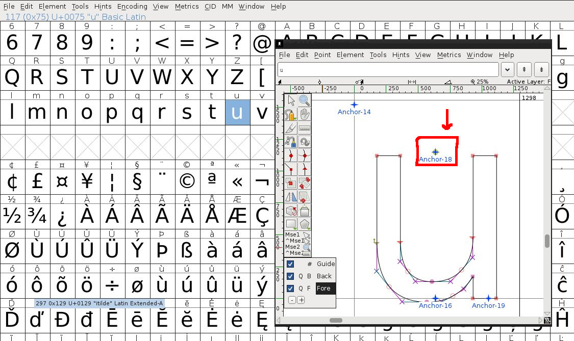This screenshot has width=574, height=341.
Task: Select the Flip tool
Action: (x=291, y=197)
